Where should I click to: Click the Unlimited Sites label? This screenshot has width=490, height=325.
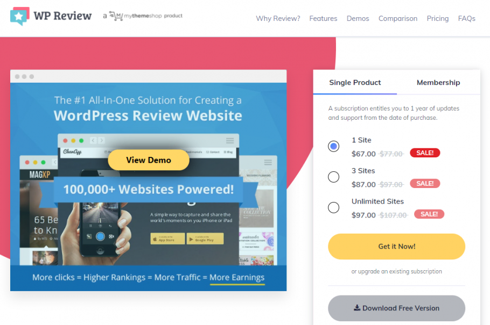[x=377, y=201]
